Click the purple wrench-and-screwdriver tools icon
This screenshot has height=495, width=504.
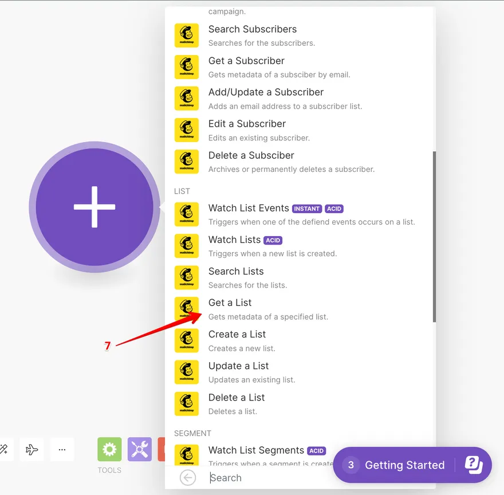click(x=140, y=450)
